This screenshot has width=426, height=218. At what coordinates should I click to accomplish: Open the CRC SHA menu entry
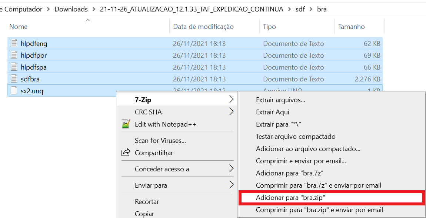click(177, 111)
